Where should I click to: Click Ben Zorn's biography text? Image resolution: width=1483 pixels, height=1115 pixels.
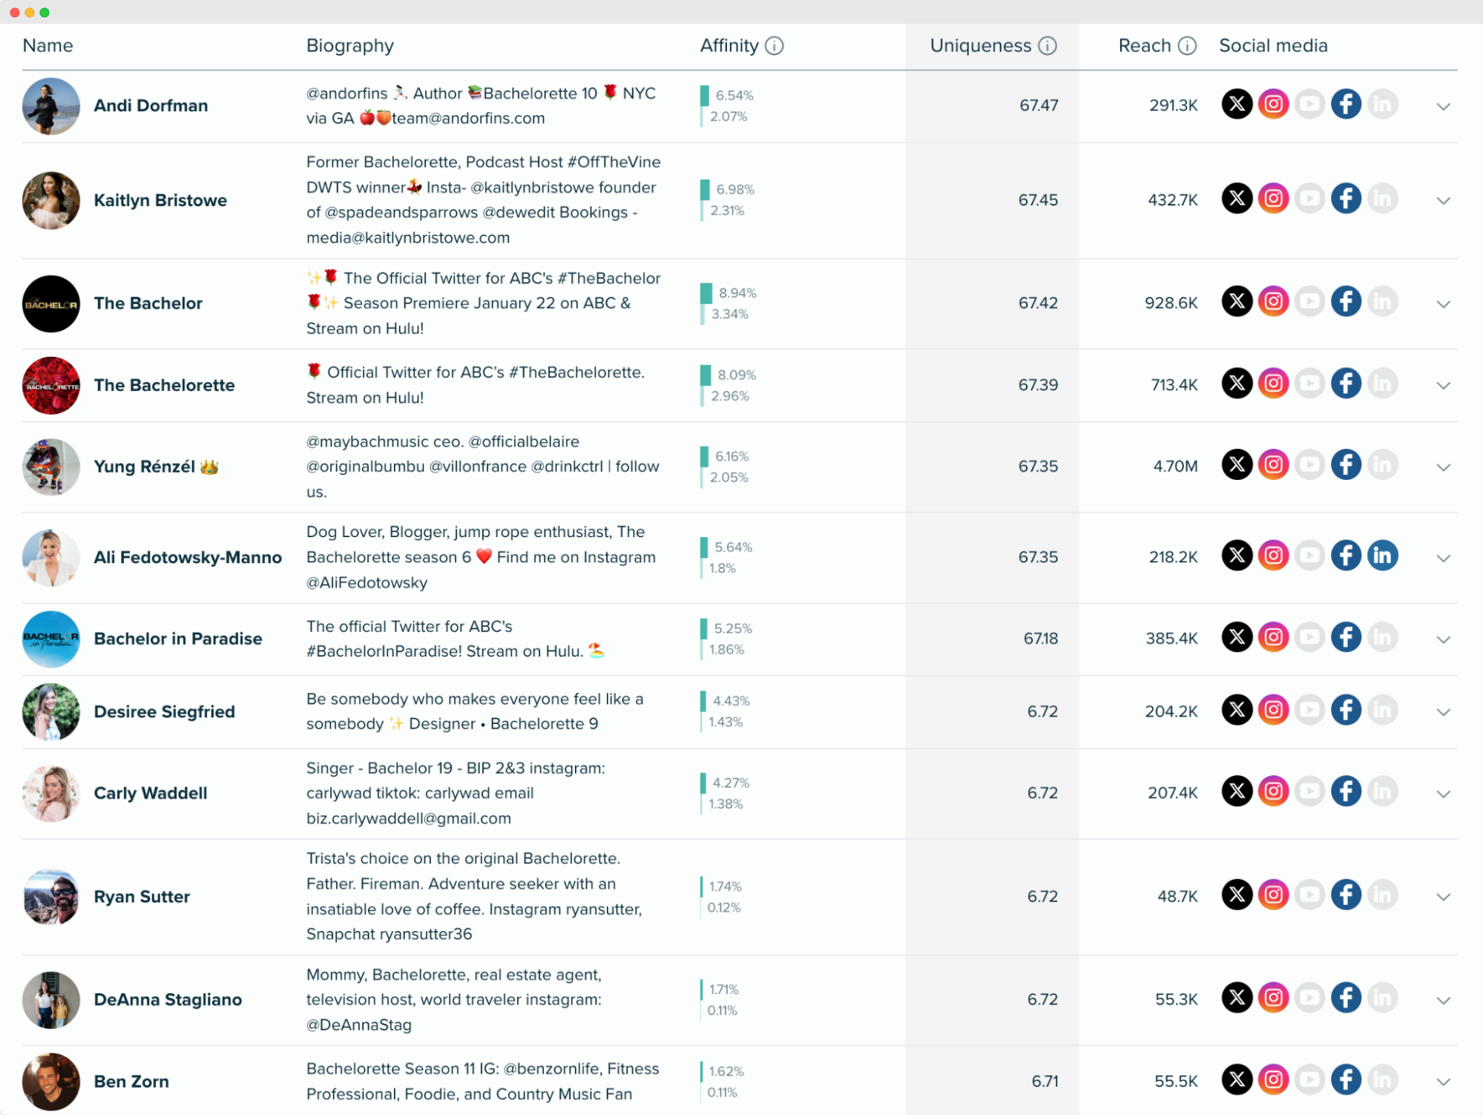(x=482, y=1081)
